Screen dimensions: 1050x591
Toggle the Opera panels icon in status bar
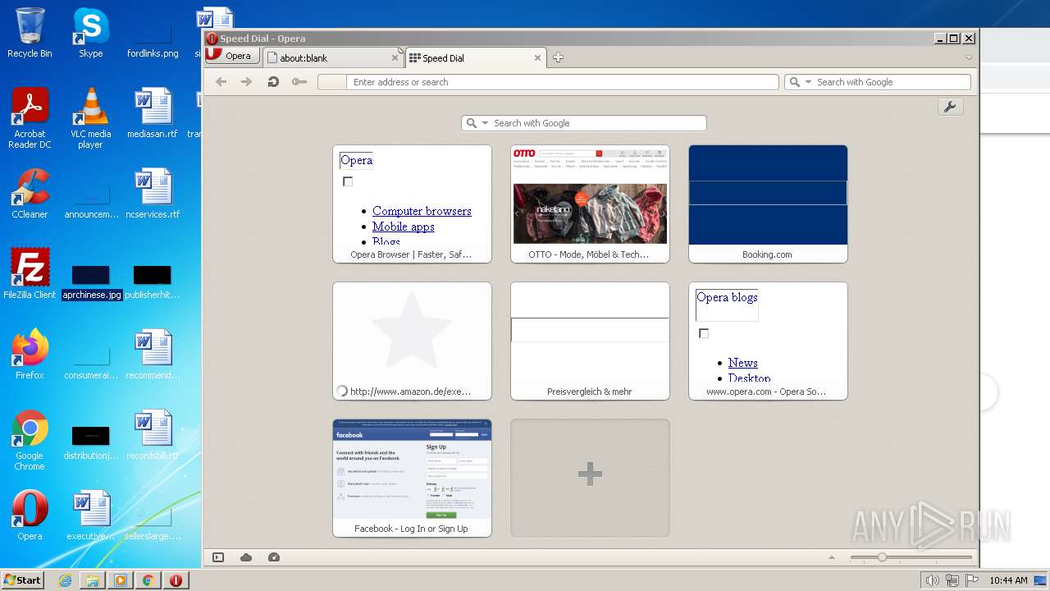218,557
